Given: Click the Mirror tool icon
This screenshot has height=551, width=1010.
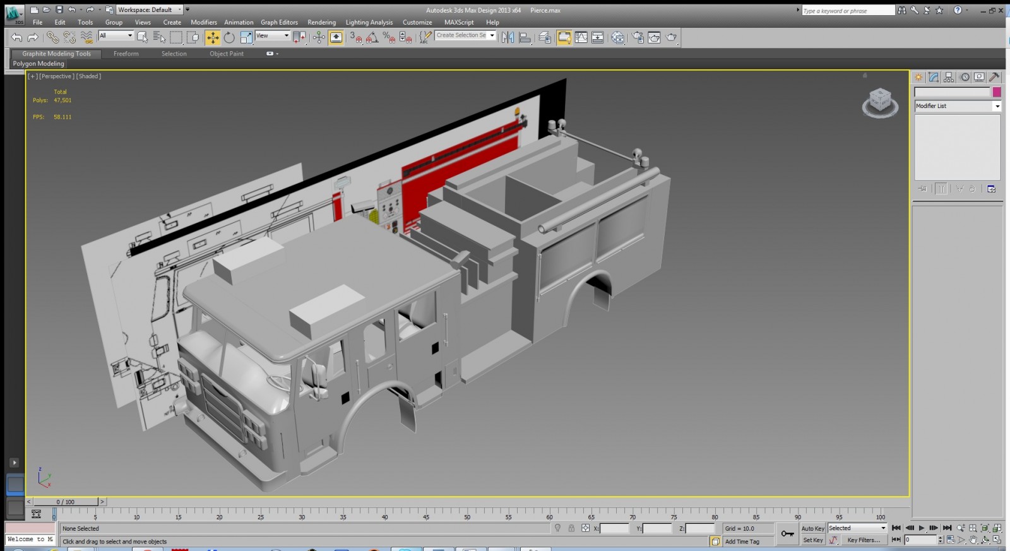Looking at the screenshot, I should tap(508, 38).
